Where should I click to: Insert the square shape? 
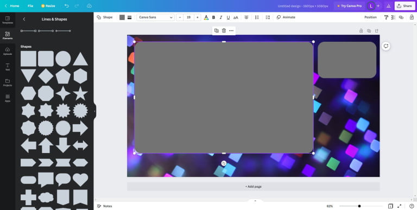coord(28,59)
